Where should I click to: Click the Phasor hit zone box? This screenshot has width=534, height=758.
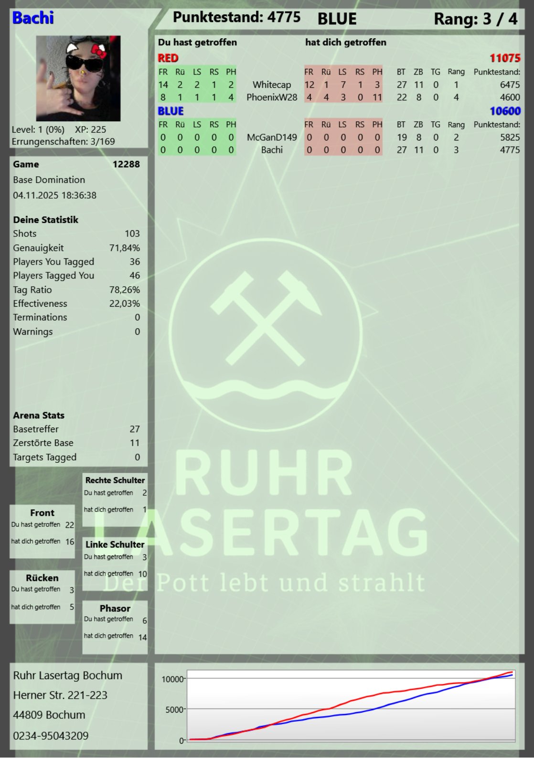click(x=115, y=627)
